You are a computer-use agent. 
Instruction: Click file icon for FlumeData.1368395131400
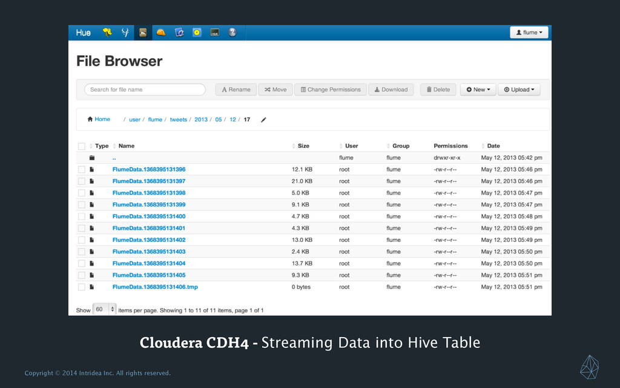tap(92, 216)
